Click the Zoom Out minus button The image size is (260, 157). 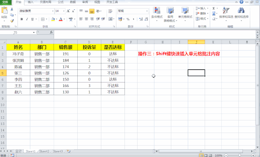pos(226,155)
